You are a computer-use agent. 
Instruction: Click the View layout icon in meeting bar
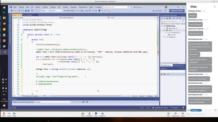(x=168, y=114)
